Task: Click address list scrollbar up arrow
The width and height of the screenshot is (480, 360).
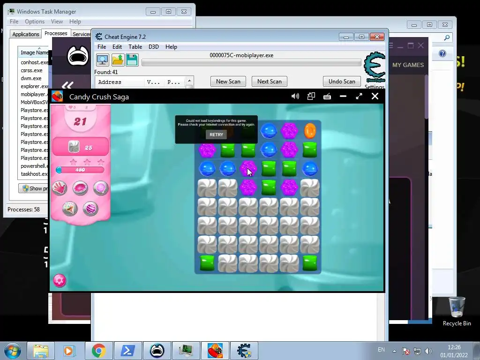Action: pos(189,81)
